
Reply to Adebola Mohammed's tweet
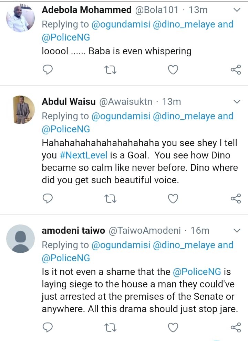click(48, 70)
